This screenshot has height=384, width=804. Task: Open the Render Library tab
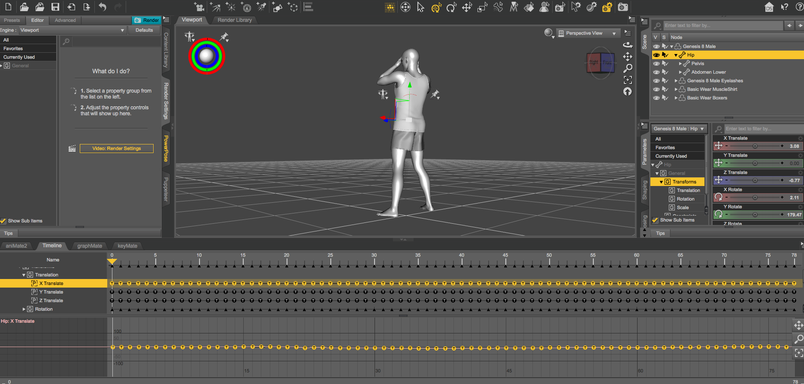coord(235,20)
